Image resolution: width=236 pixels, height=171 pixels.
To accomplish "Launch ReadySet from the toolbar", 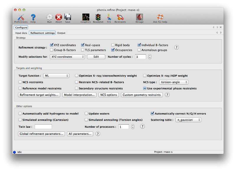I will (98, 17).
